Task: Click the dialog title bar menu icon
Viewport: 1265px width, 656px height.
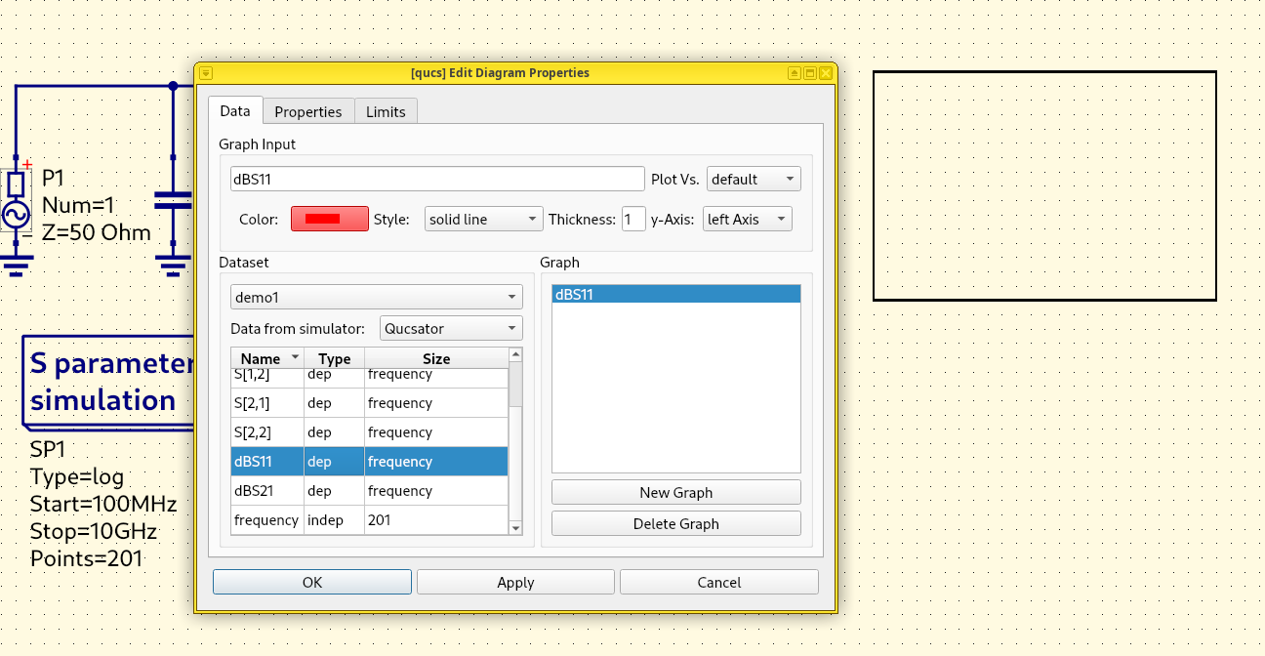Action: [x=206, y=73]
